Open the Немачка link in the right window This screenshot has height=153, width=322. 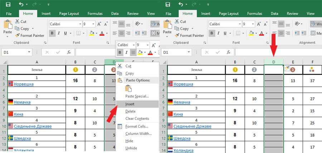[182, 102]
